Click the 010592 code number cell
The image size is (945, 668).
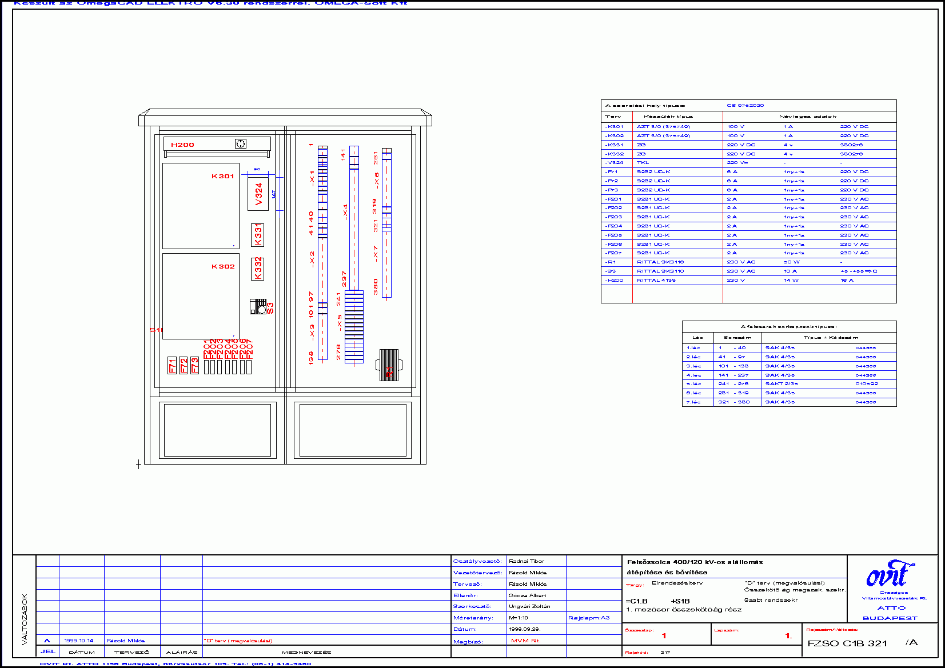867,384
